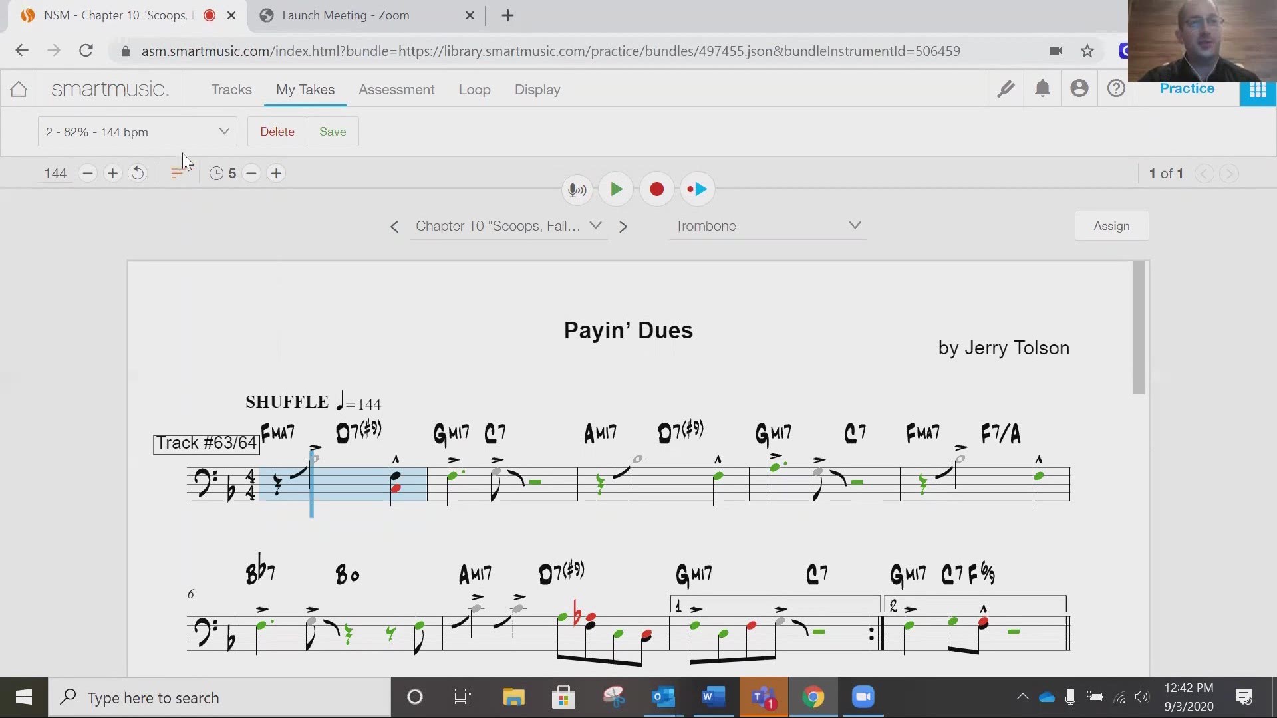Expand the chapter navigation dropdown
1277x718 pixels.
595,225
